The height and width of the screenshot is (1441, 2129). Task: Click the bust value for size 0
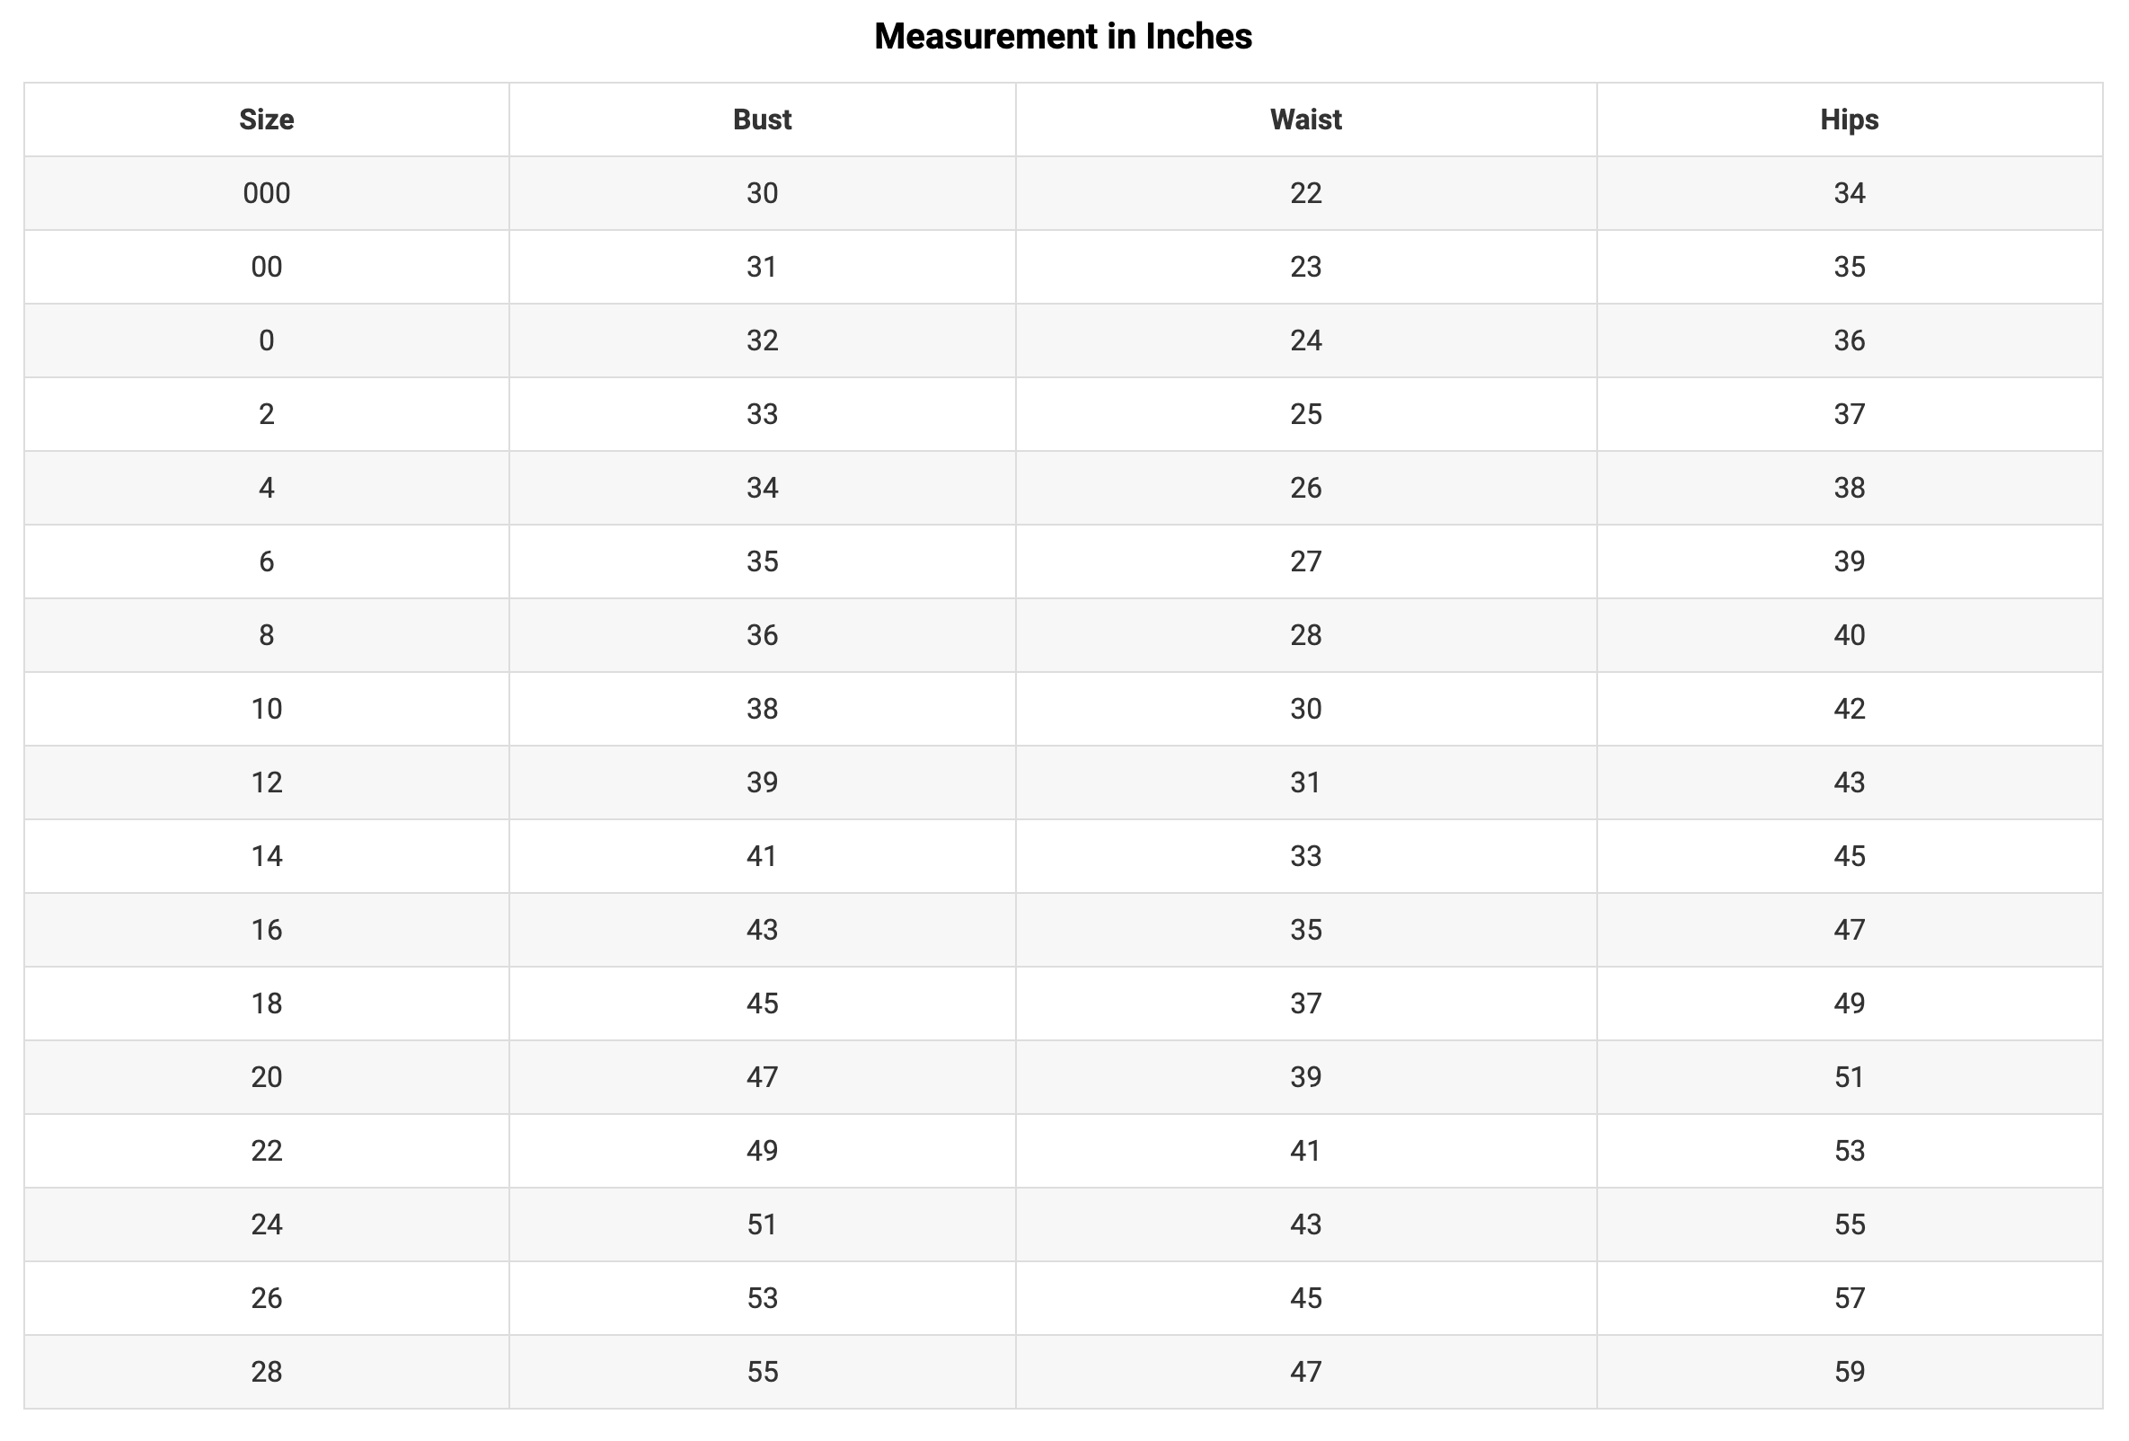[762, 340]
